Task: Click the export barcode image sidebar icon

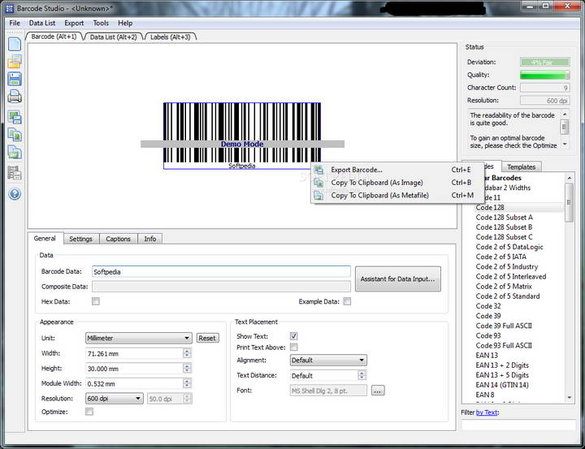Action: (15, 118)
